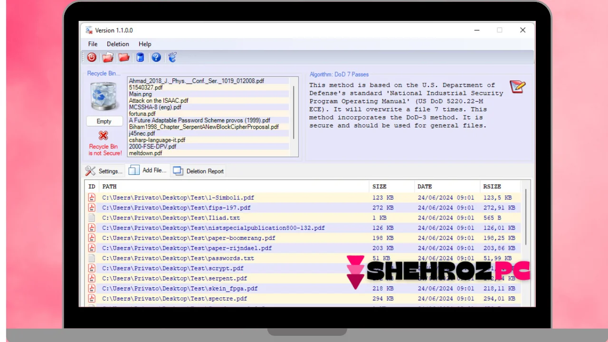Click the text file icon for passwords.txt

92,258
